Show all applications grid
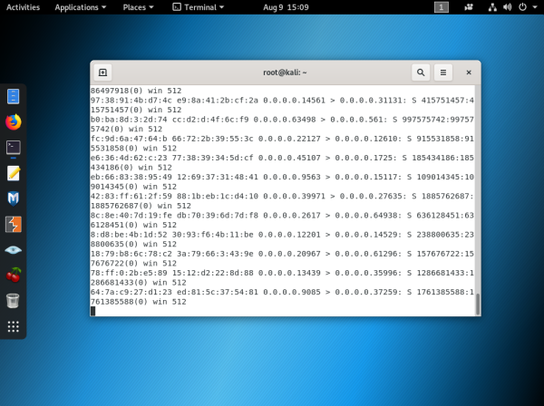This screenshot has height=406, width=544. click(x=13, y=326)
